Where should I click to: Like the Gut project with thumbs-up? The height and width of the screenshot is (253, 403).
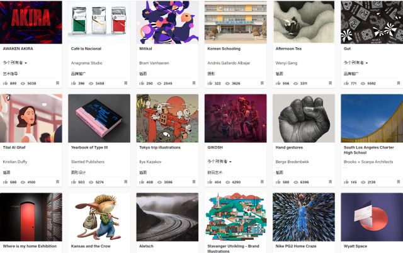click(x=346, y=83)
